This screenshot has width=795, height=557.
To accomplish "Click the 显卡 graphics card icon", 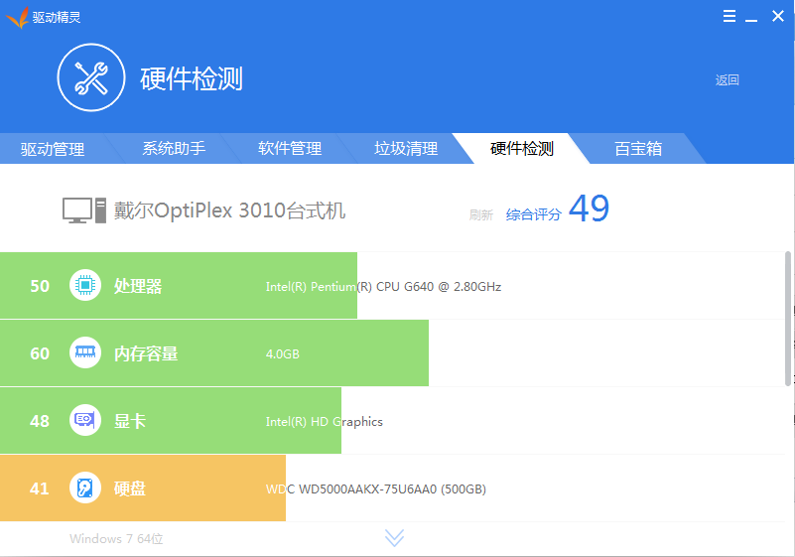I will pyautogui.click(x=85, y=420).
